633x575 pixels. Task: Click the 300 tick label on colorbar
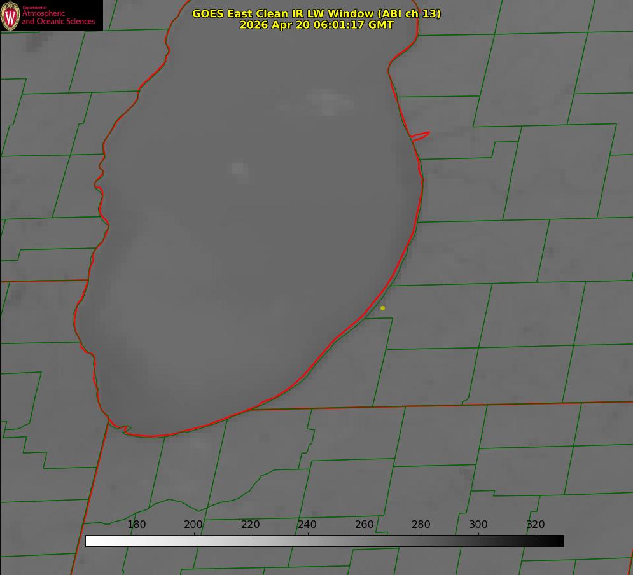pyautogui.click(x=478, y=524)
